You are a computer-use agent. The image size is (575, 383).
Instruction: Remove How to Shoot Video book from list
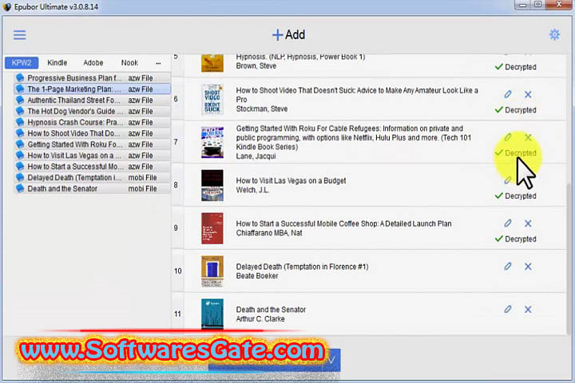(x=528, y=95)
